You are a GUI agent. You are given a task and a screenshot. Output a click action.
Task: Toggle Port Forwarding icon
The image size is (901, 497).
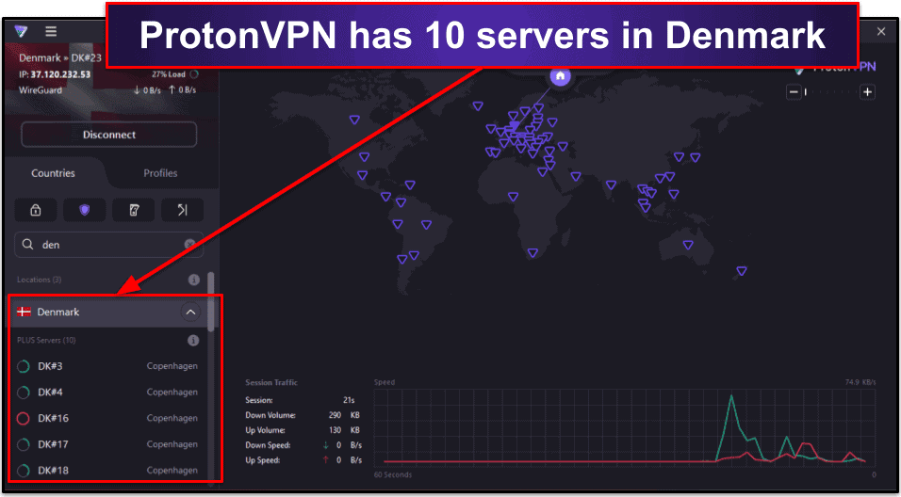tap(183, 211)
